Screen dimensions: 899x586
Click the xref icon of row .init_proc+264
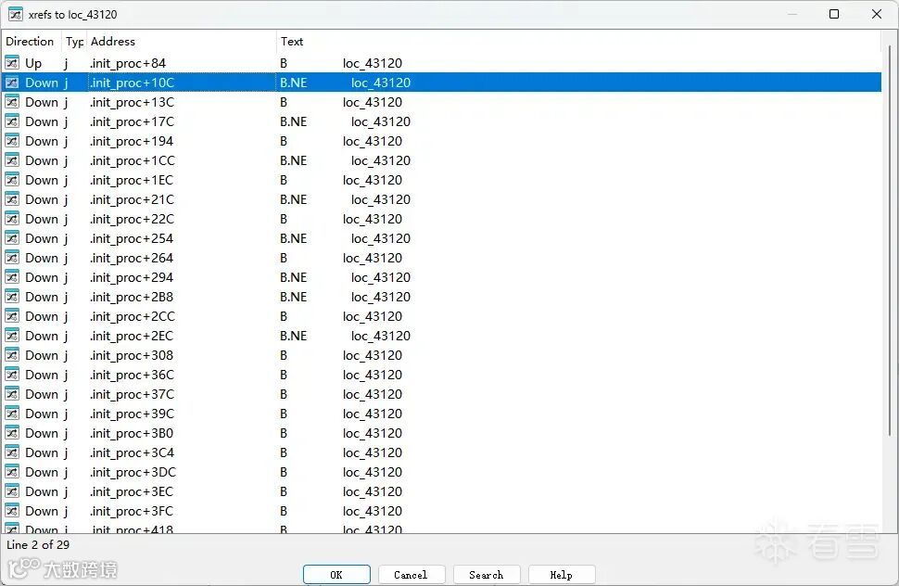click(x=12, y=258)
